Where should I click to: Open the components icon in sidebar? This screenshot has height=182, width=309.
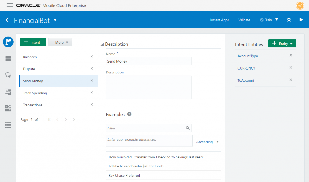point(8,108)
